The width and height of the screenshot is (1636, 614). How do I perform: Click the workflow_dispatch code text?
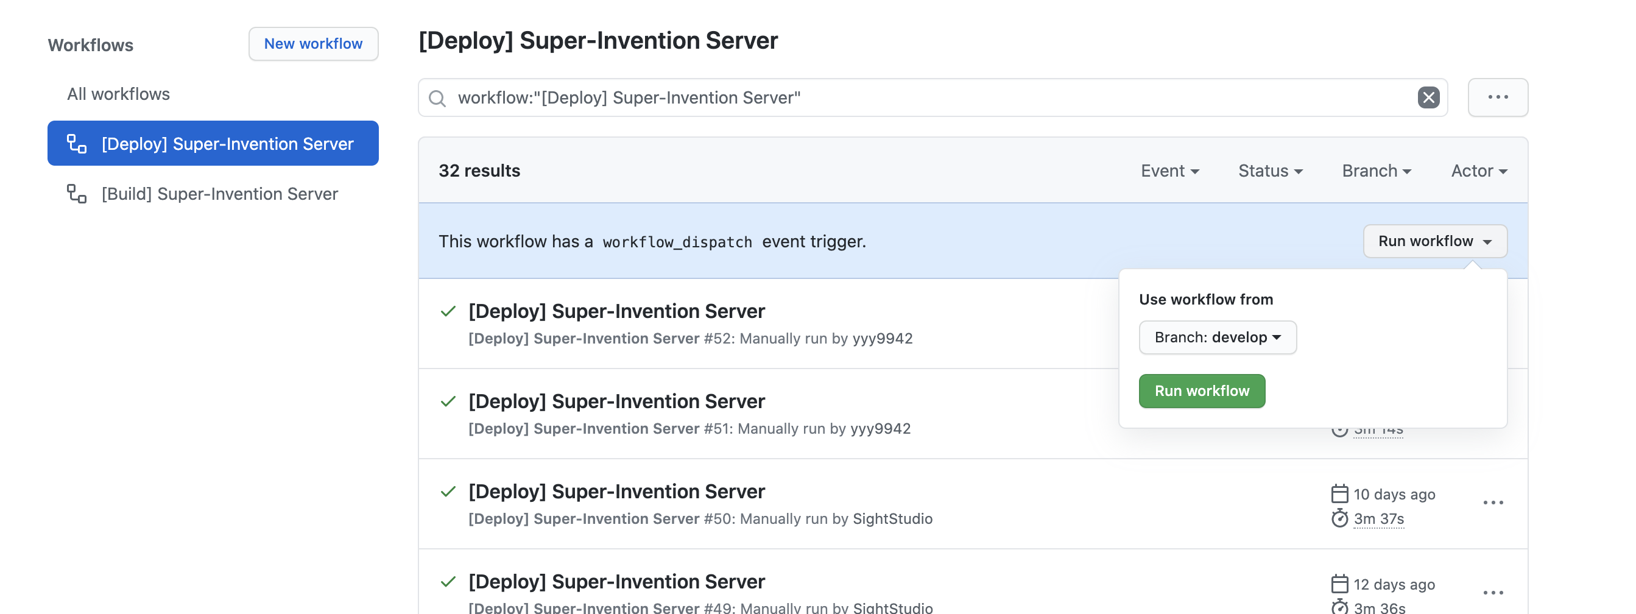pos(677,242)
